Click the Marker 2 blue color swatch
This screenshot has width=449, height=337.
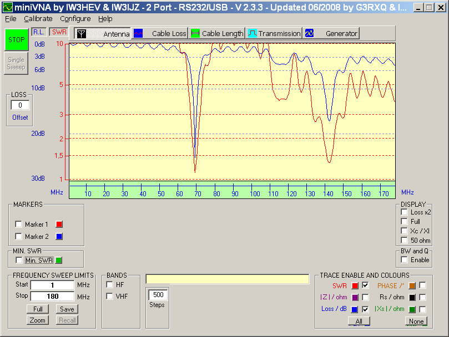[x=59, y=237]
